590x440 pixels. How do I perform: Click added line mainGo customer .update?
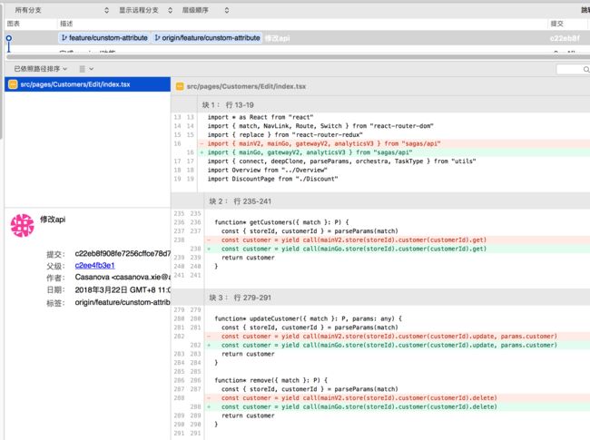[x=398, y=345]
